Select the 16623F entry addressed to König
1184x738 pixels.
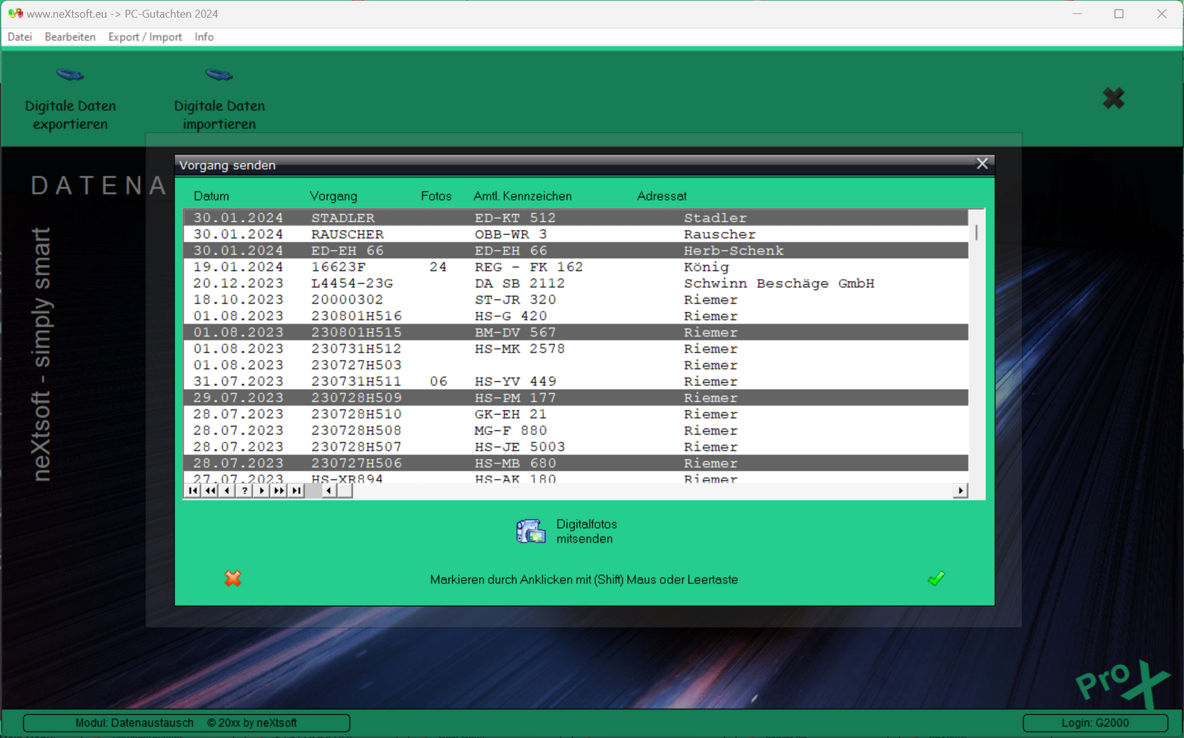[432, 266]
